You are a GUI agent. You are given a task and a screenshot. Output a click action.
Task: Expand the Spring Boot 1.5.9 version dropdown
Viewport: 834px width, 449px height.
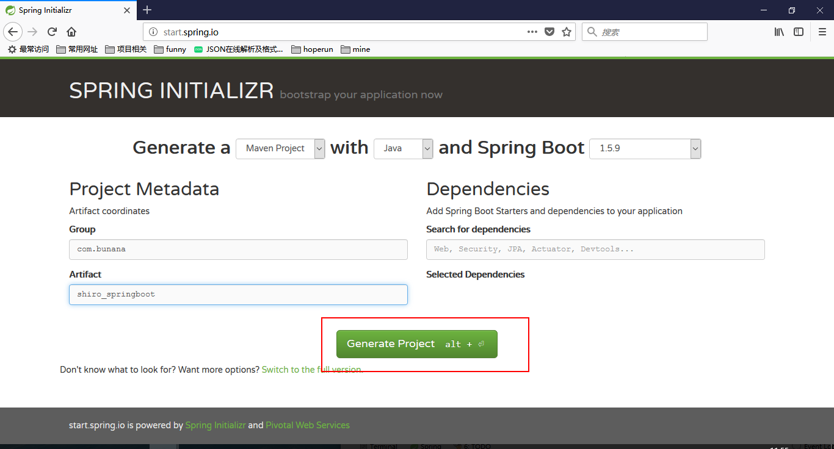click(x=645, y=148)
